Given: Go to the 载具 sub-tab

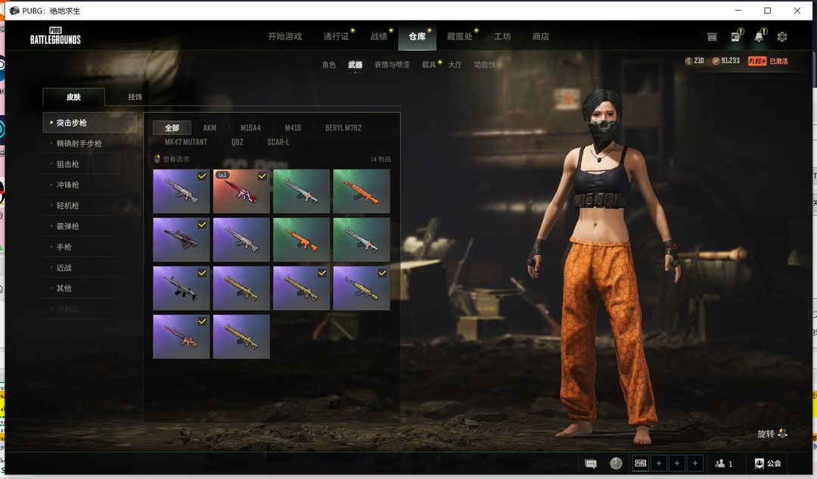Looking at the screenshot, I should tap(429, 64).
